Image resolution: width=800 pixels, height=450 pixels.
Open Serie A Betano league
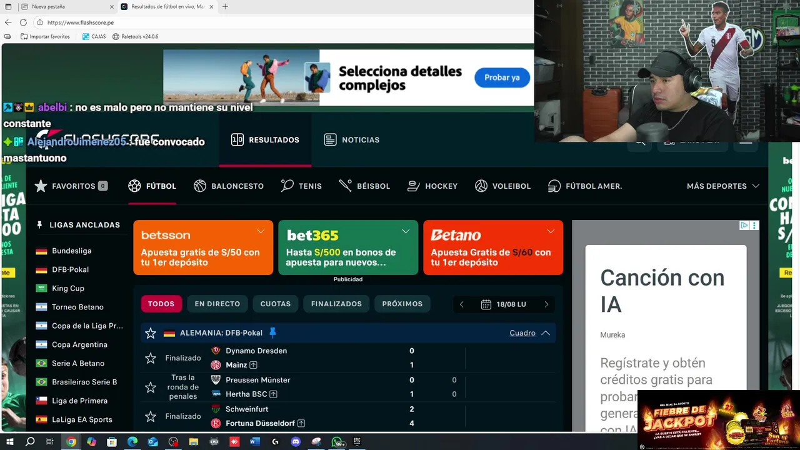78,363
